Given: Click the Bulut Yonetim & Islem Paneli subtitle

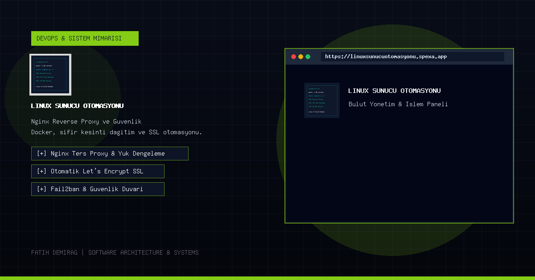Looking at the screenshot, I should click(398, 104).
